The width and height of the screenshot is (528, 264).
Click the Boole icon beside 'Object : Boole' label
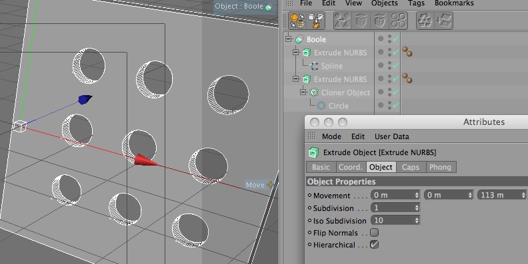(x=269, y=7)
